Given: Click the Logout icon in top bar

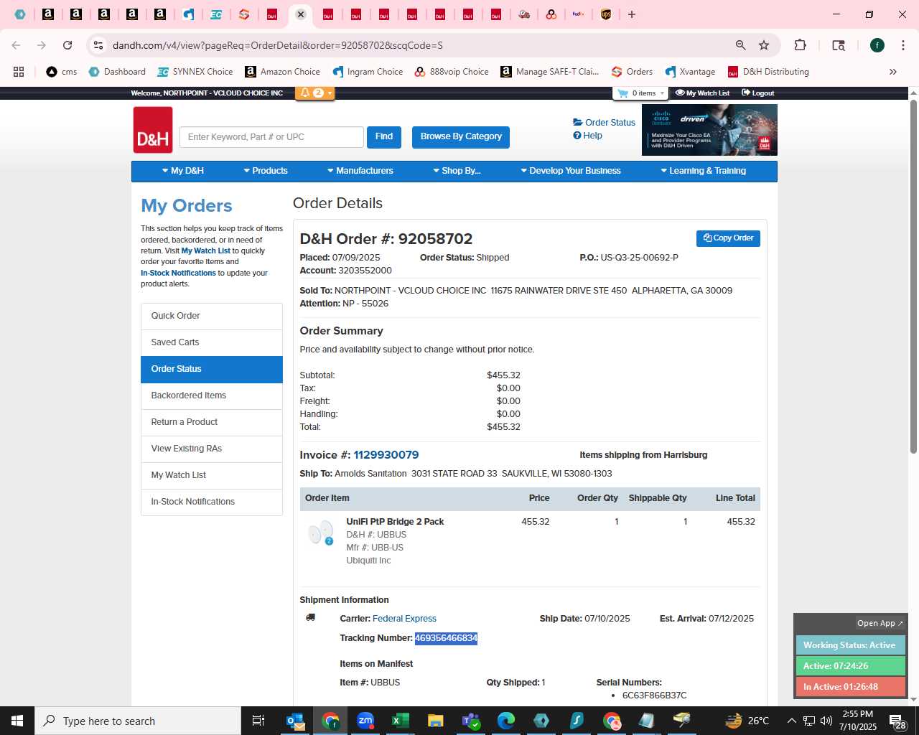Looking at the screenshot, I should pyautogui.click(x=746, y=93).
